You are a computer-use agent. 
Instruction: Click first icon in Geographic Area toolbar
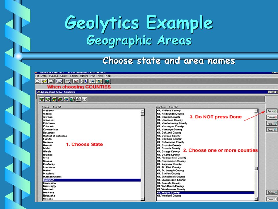click(x=42, y=99)
